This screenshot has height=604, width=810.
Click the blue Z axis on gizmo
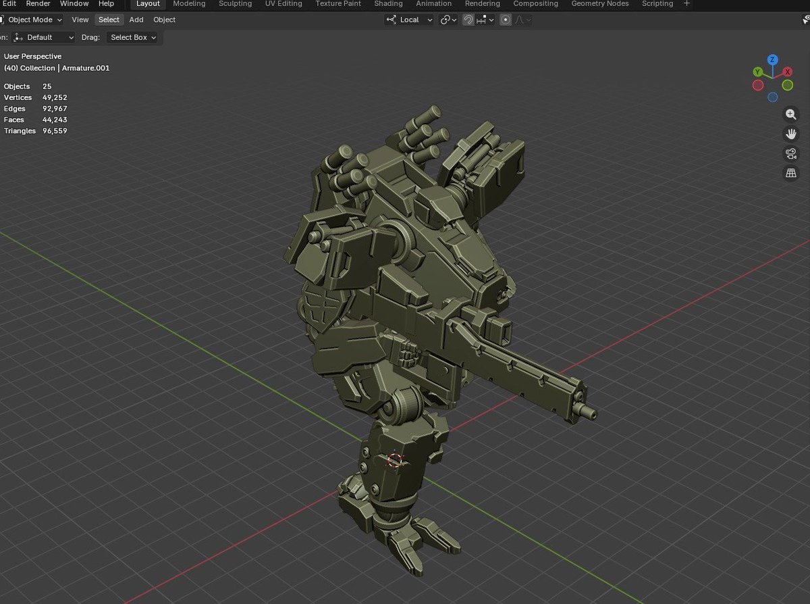[x=772, y=60]
